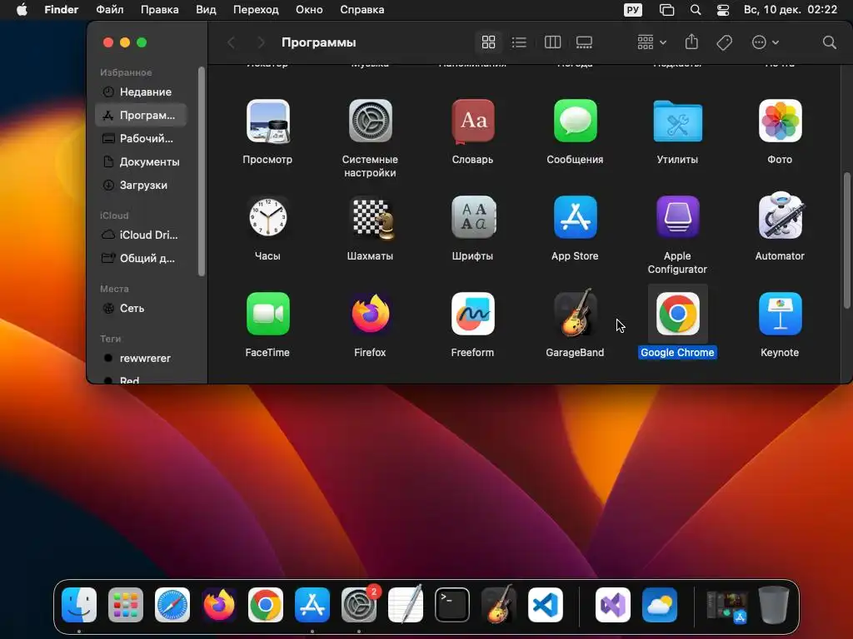Select Программы in the sidebar
The image size is (853, 639).
[x=141, y=115]
